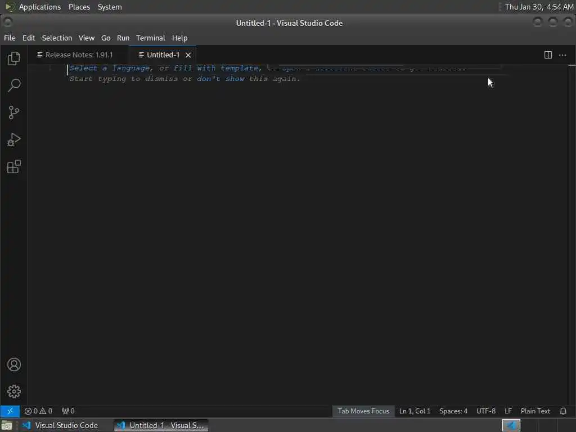Open the System menu in top panel
Screen dimensions: 576x432
pos(110,7)
